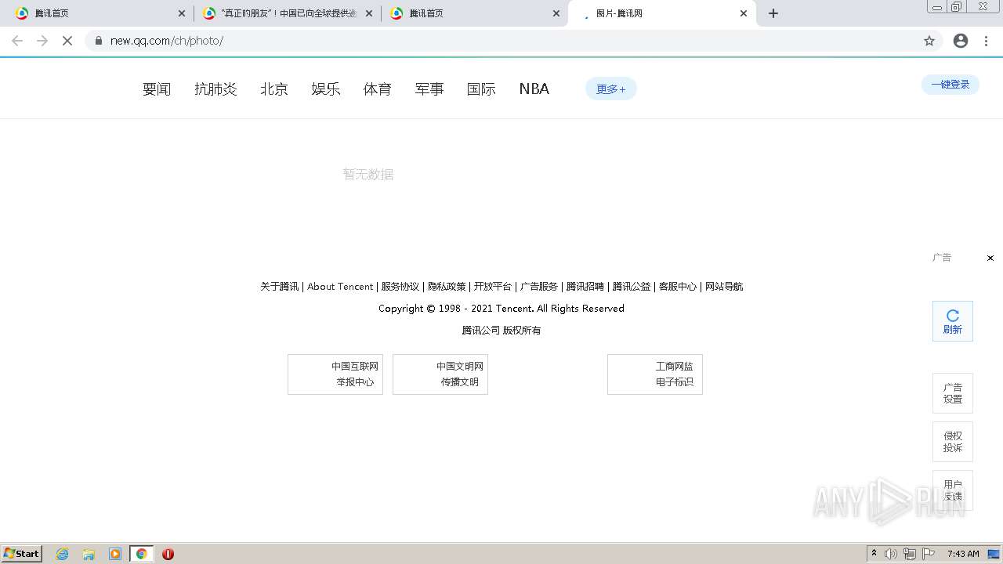Open the 国际 international section
This screenshot has width=1003, height=564.
coord(481,89)
